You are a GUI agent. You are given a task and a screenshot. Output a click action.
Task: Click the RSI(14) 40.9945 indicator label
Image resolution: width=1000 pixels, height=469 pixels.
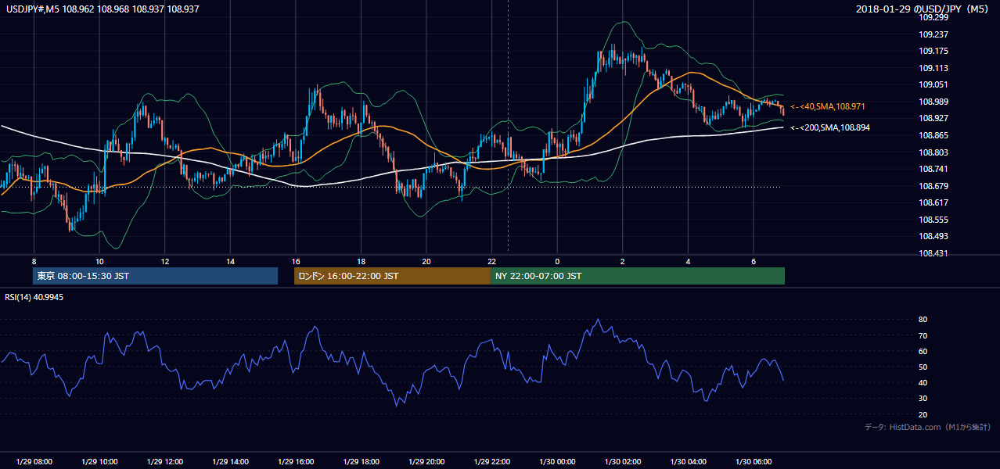click(x=34, y=296)
